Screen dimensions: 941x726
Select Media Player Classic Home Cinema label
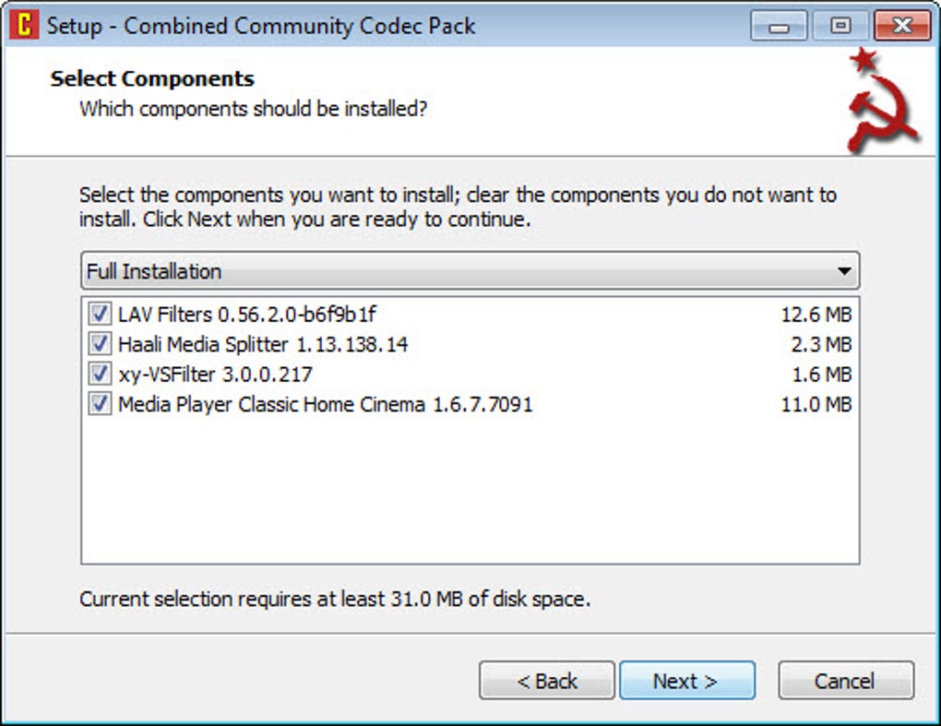(325, 404)
